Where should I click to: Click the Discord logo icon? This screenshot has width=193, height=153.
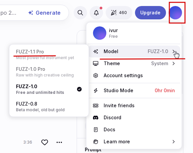(96, 118)
